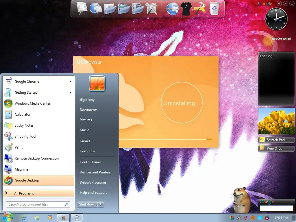Click the 'Search programs and files' box

(x=38, y=204)
